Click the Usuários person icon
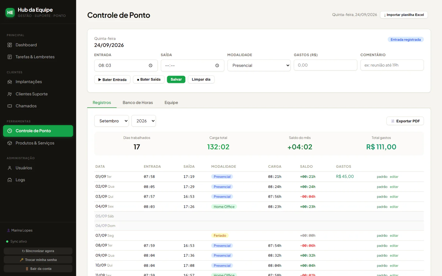Viewport: 442px width, 276px height. click(x=10, y=168)
